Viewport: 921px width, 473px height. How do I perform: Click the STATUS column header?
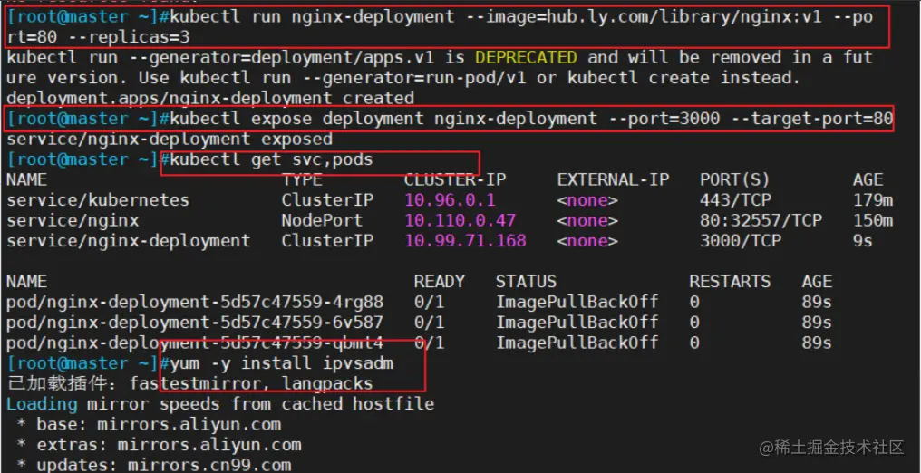tap(527, 282)
